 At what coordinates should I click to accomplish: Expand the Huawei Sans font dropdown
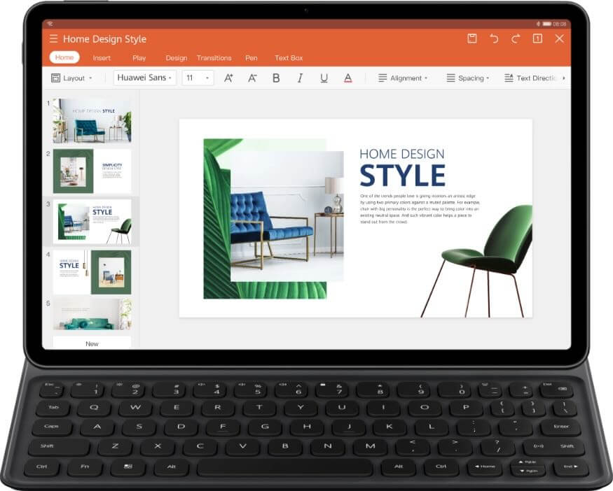pyautogui.click(x=144, y=78)
